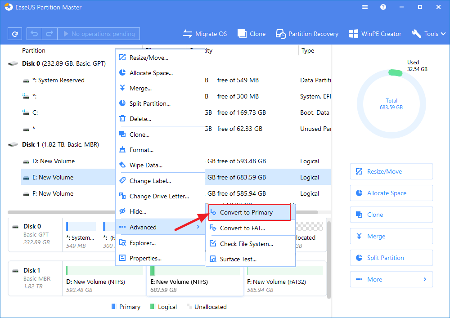Click the Type column header
This screenshot has height=318, width=450.
tap(308, 50)
